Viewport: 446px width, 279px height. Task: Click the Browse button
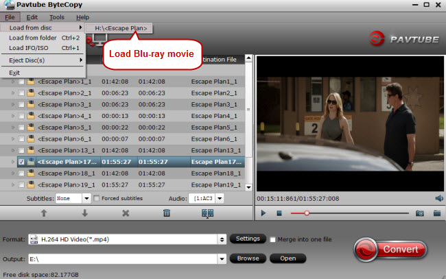[x=248, y=258]
